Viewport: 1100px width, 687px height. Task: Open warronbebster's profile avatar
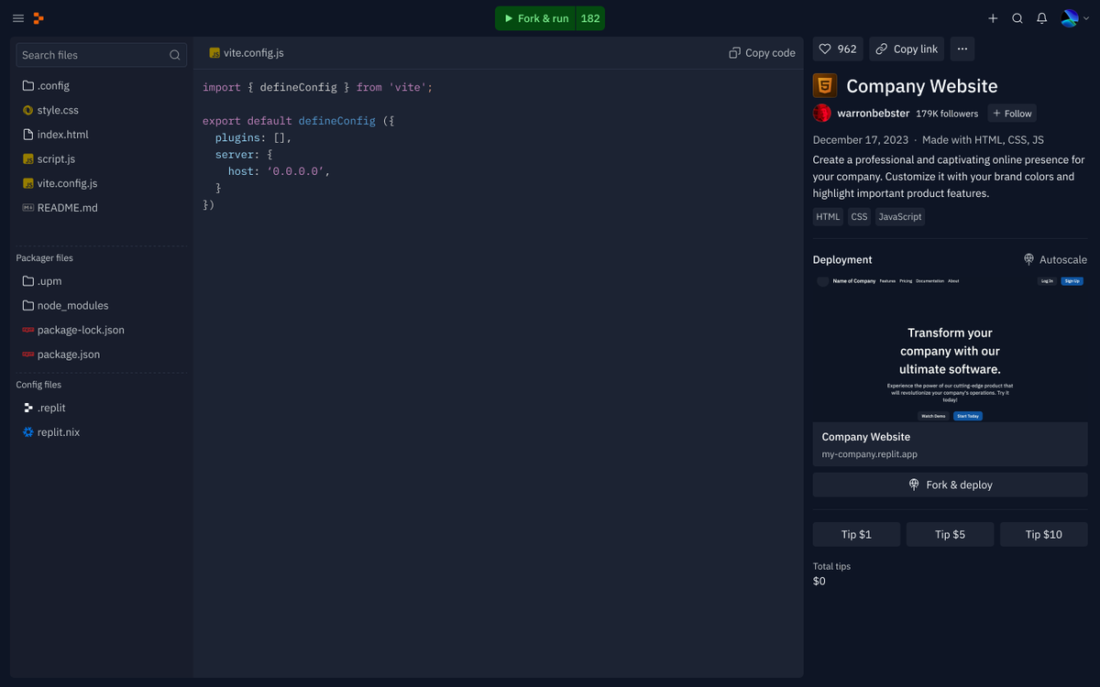pyautogui.click(x=822, y=113)
